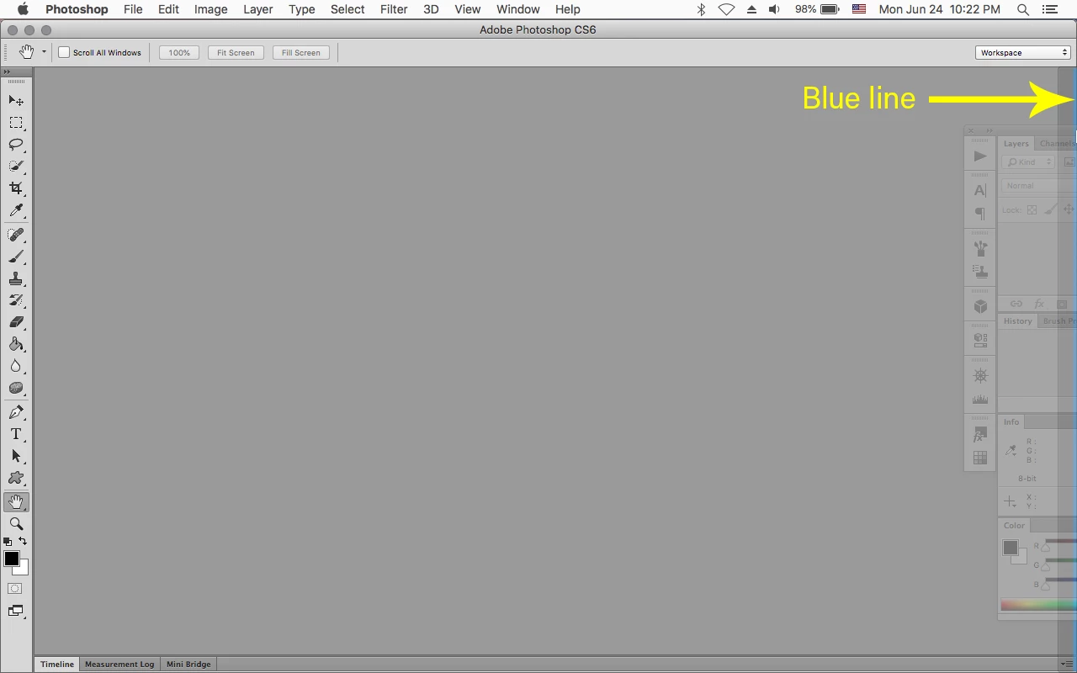Open Info panel eyedropper options
Screen dimensions: 1077x673
1011,451
